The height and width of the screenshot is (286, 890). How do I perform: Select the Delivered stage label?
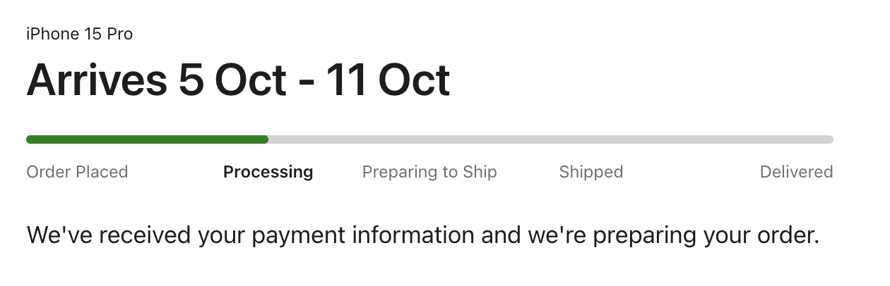click(x=796, y=172)
